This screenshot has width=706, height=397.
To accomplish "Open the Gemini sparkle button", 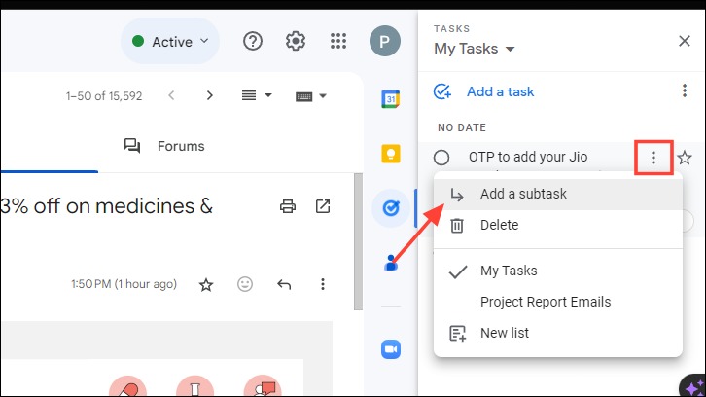I will click(694, 386).
